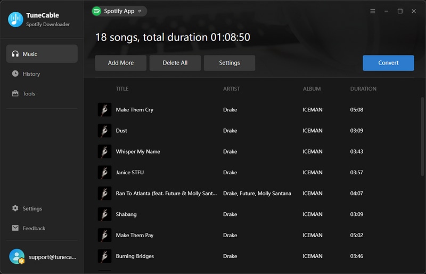Click the user account avatar icon
Screen dimensions: 426x274
[17, 256]
